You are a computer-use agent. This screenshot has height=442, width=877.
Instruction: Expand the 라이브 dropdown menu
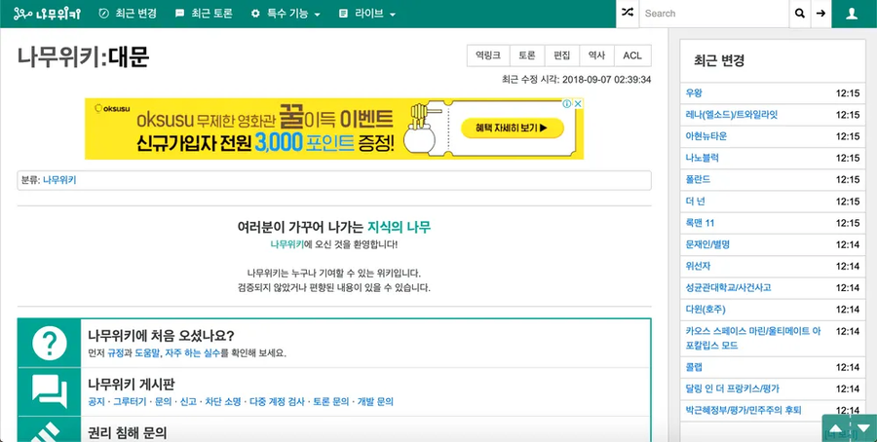coord(367,14)
